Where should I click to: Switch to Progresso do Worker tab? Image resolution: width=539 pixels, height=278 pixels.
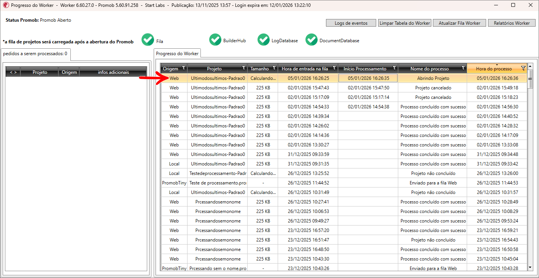point(177,54)
